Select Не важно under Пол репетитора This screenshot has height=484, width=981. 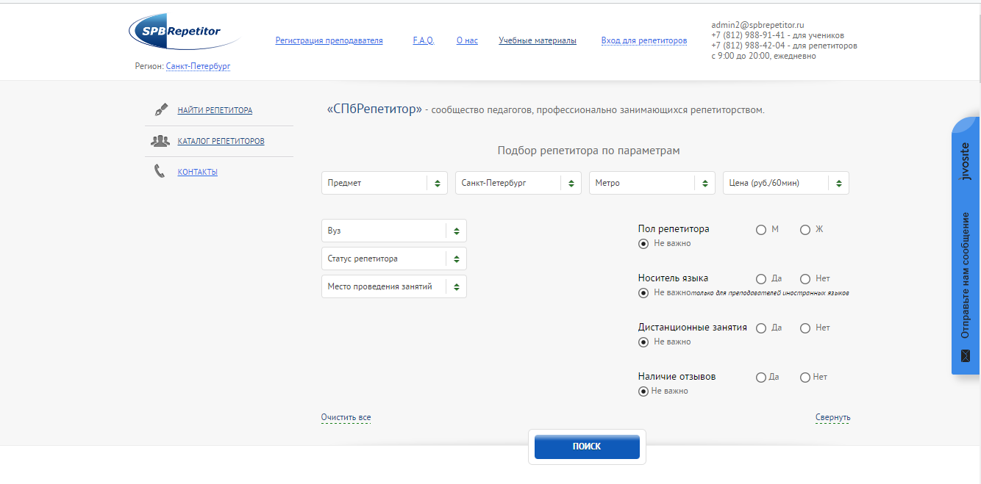coord(643,244)
